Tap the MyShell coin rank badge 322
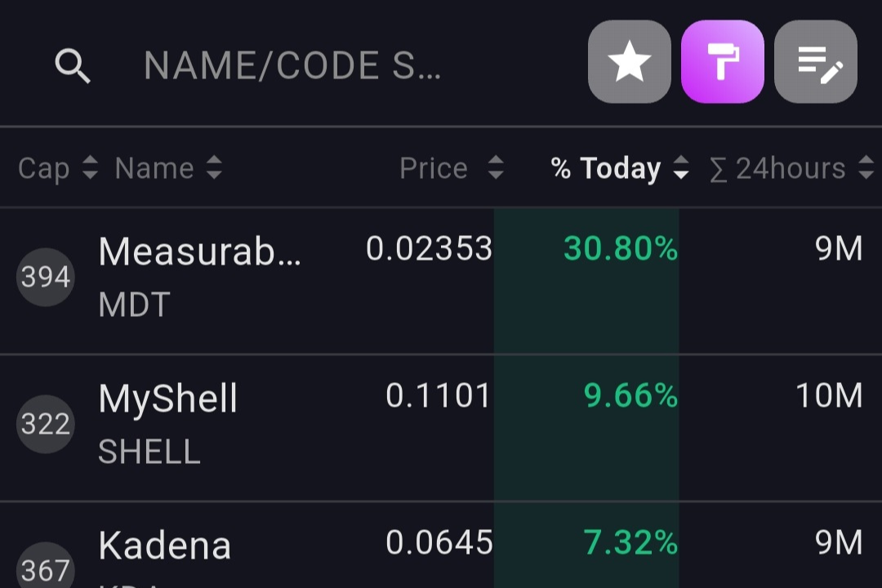The width and height of the screenshot is (882, 588). [x=45, y=424]
